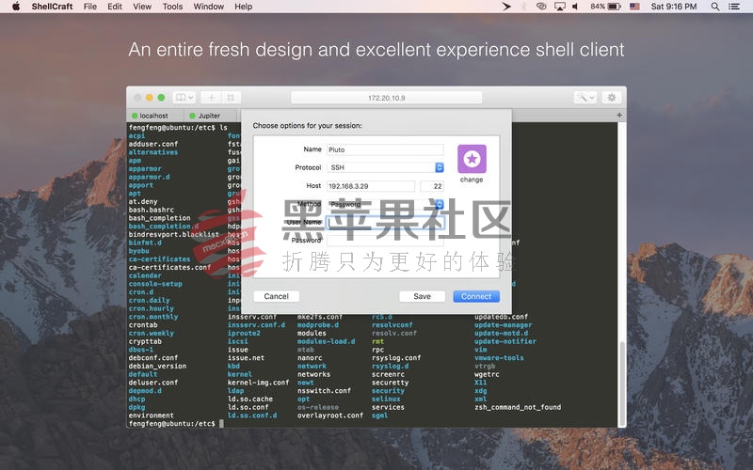Open the wrench tools dropdown in toolbar

pyautogui.click(x=585, y=98)
